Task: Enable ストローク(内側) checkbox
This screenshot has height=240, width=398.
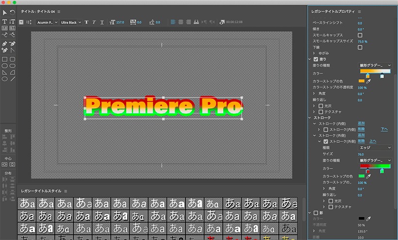Action: 326,130
